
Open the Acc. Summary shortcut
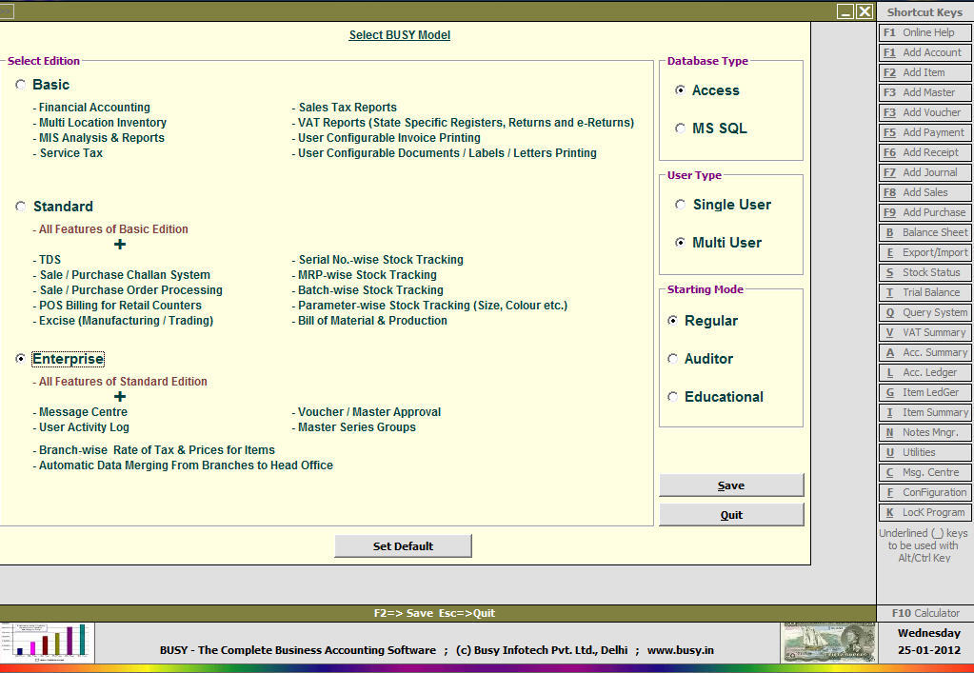click(x=924, y=352)
